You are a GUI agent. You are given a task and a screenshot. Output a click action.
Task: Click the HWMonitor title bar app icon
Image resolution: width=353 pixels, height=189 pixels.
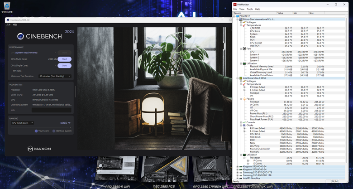(235, 5)
